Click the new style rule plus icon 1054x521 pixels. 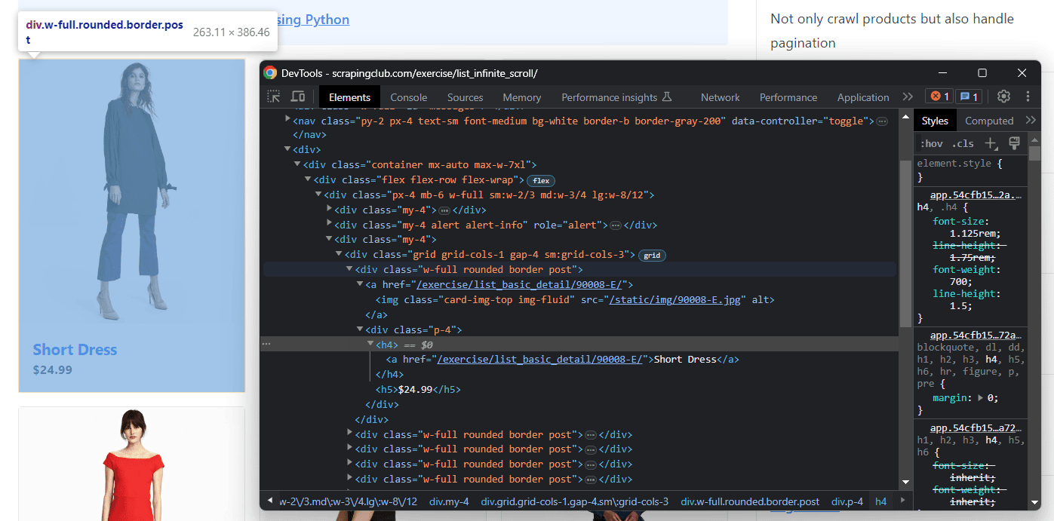pyautogui.click(x=991, y=143)
